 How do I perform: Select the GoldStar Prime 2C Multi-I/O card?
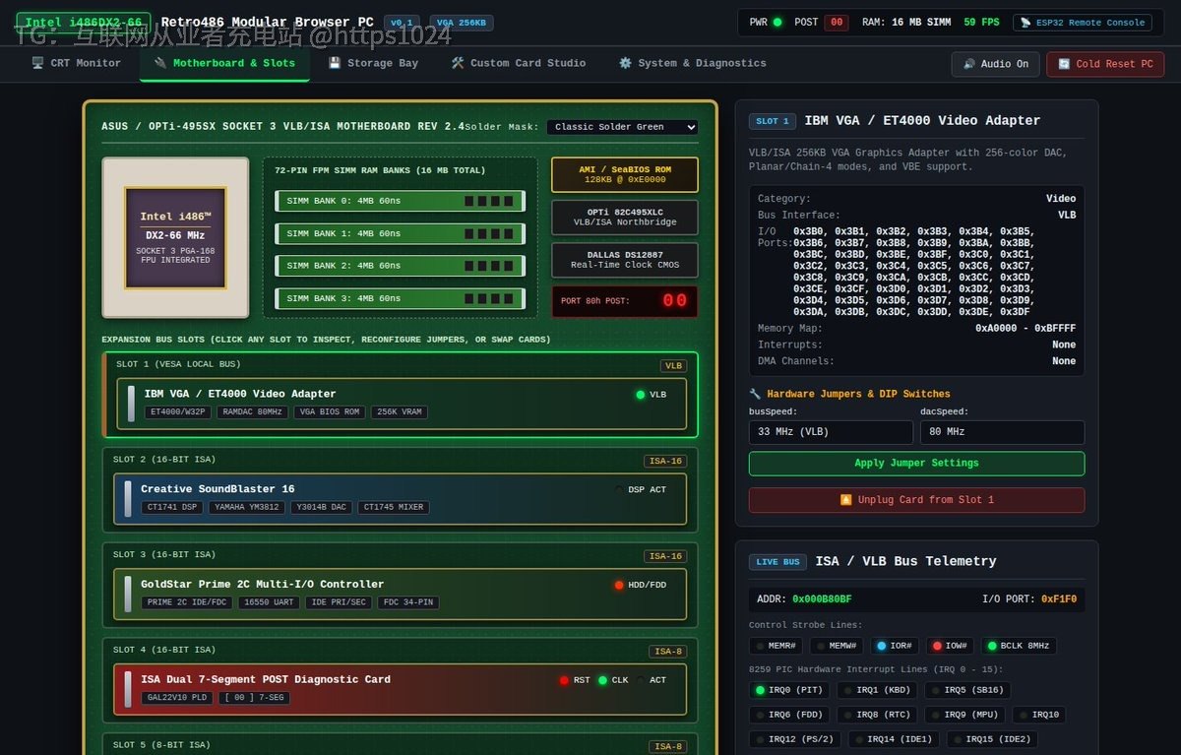click(x=400, y=595)
